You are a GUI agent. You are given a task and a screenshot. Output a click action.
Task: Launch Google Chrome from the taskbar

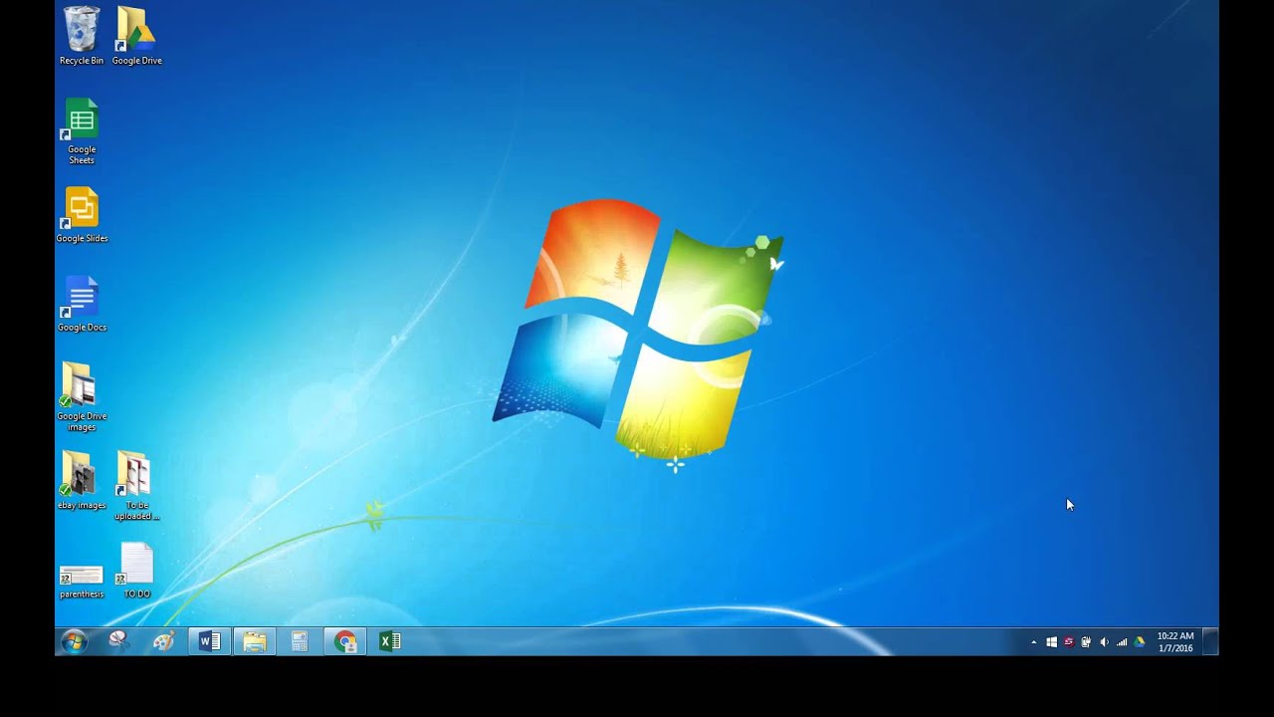pyautogui.click(x=344, y=641)
